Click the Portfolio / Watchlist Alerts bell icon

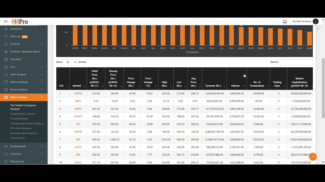click(6, 52)
